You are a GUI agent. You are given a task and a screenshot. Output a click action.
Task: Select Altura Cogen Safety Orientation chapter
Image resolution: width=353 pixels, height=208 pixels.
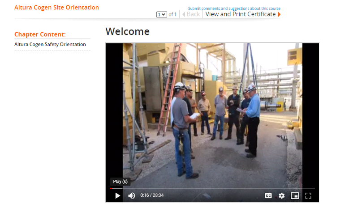(50, 44)
